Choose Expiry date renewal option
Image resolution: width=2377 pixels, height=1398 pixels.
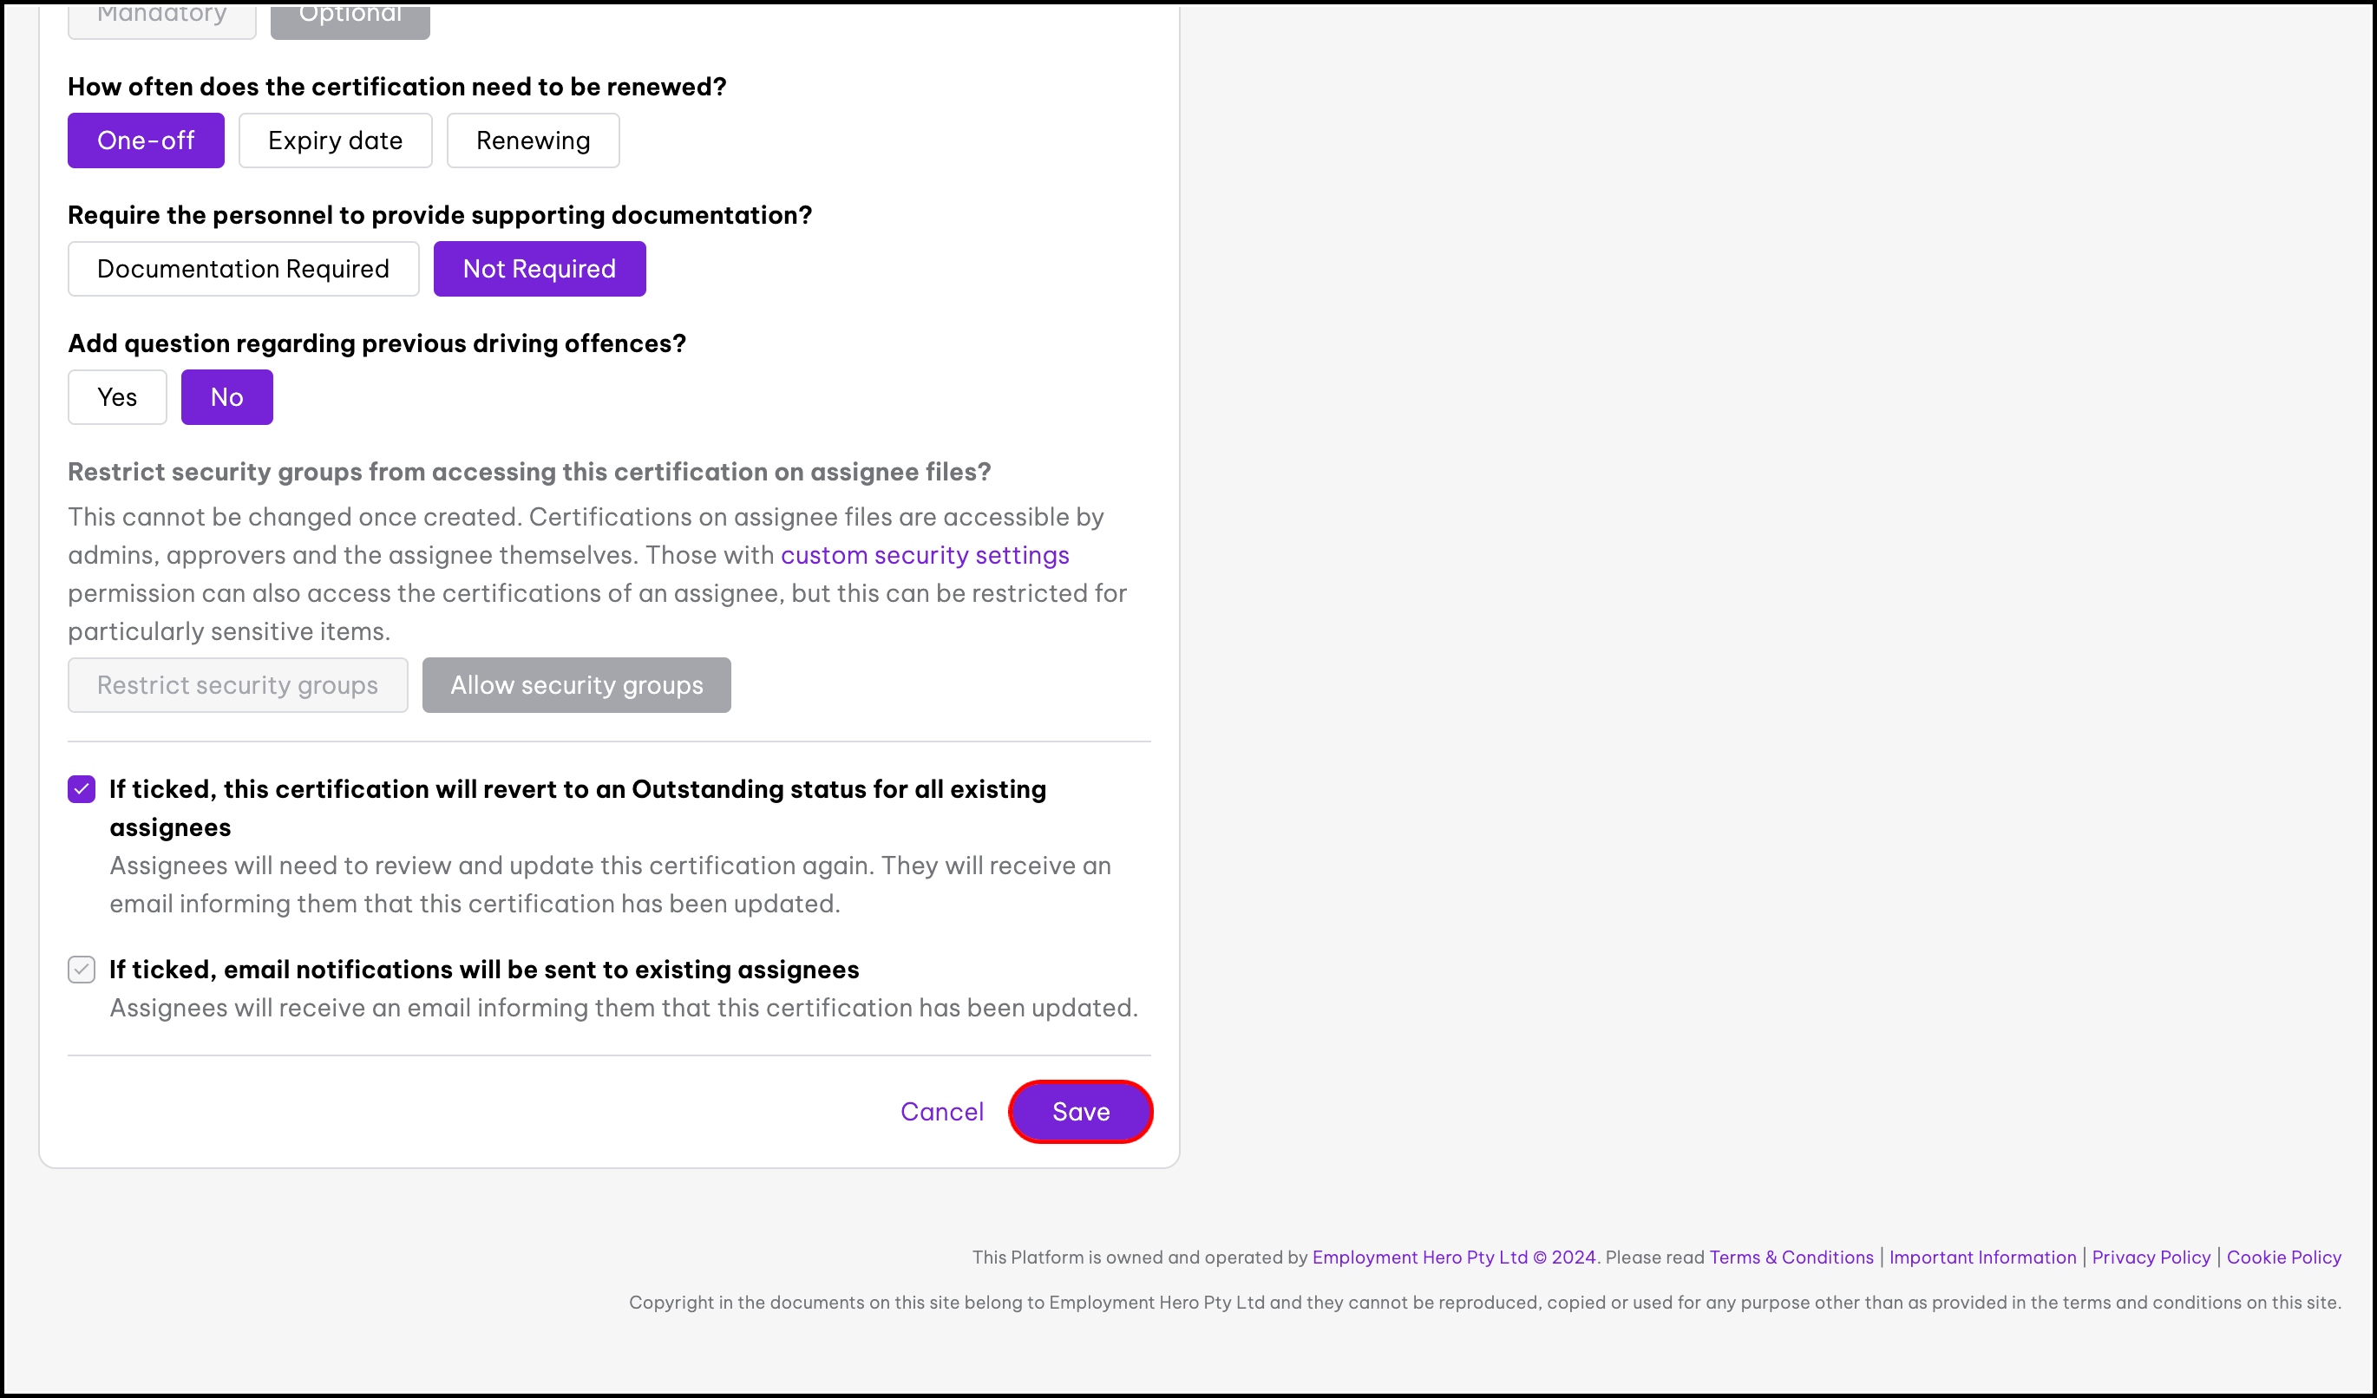click(335, 140)
